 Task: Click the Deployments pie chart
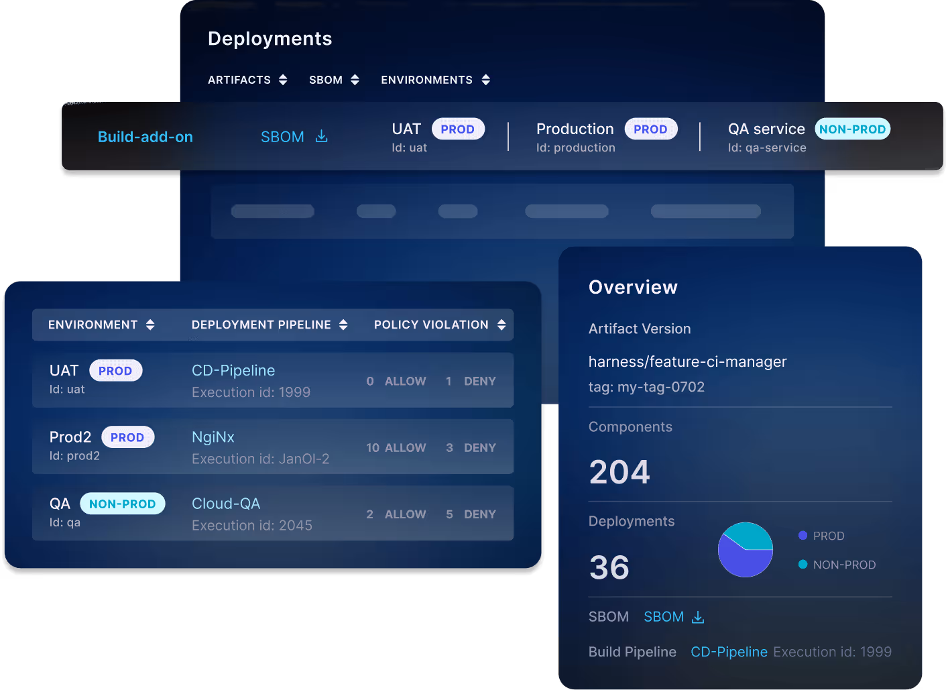[x=746, y=549]
